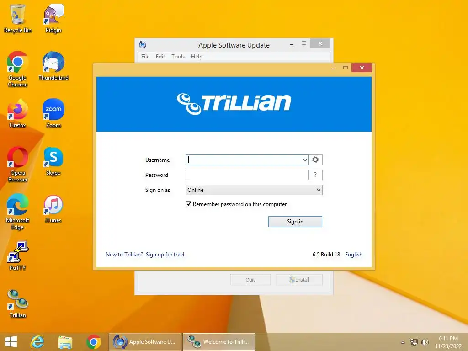Switch to Welcome to Trillian taskbar item
The width and height of the screenshot is (468, 351).
coord(219,342)
